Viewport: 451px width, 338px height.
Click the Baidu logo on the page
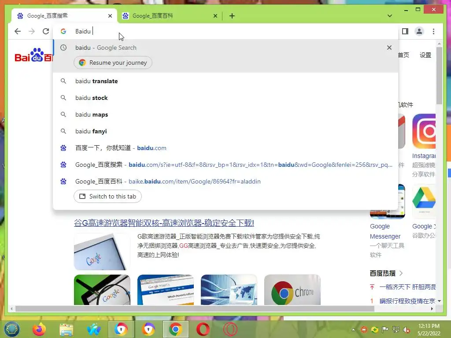(x=34, y=55)
